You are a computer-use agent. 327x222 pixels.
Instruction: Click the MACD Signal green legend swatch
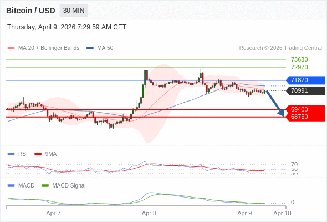pyautogui.click(x=45, y=186)
